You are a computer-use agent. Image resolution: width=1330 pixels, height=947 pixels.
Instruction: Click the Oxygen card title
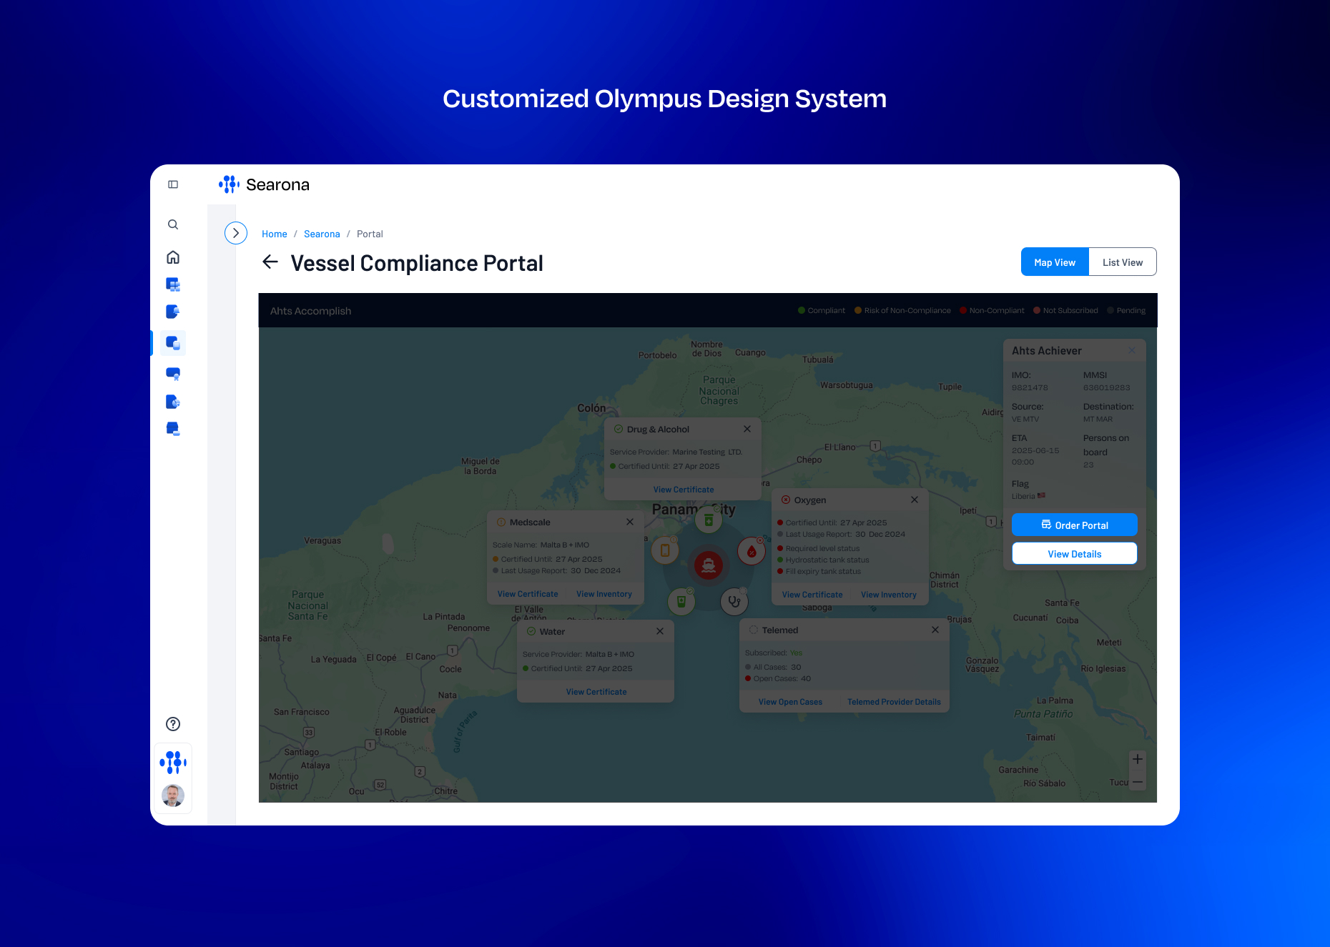(809, 500)
